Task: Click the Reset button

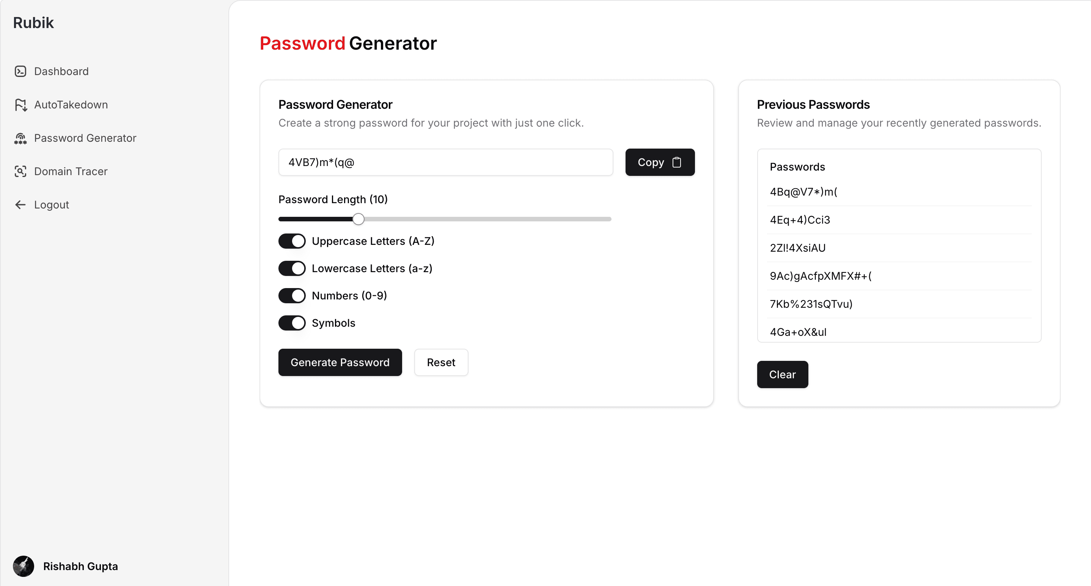Action: pyautogui.click(x=441, y=362)
